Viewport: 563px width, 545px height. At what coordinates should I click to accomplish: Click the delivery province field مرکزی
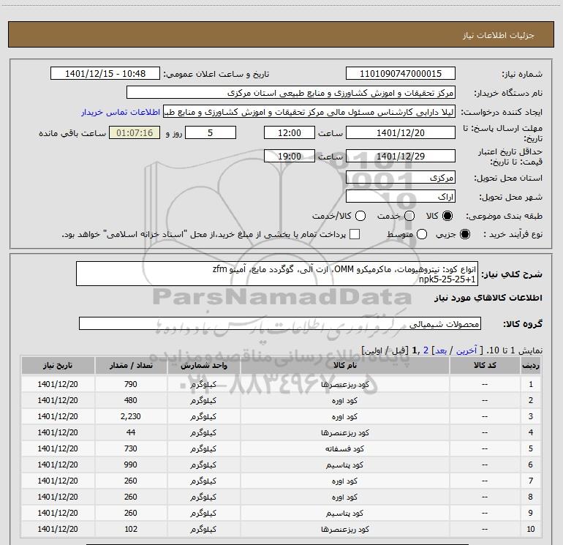401,177
